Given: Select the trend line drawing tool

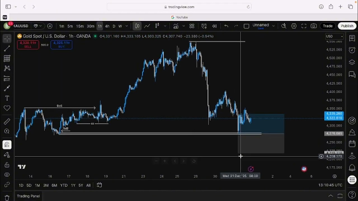Looking at the screenshot, I should click(x=7, y=49).
